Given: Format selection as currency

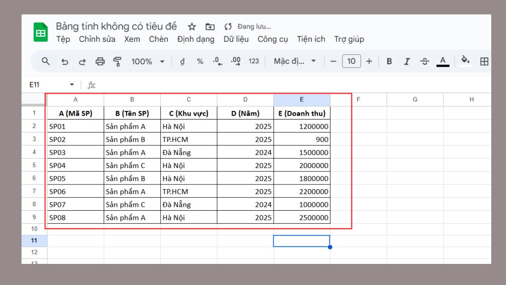Looking at the screenshot, I should point(182,61).
